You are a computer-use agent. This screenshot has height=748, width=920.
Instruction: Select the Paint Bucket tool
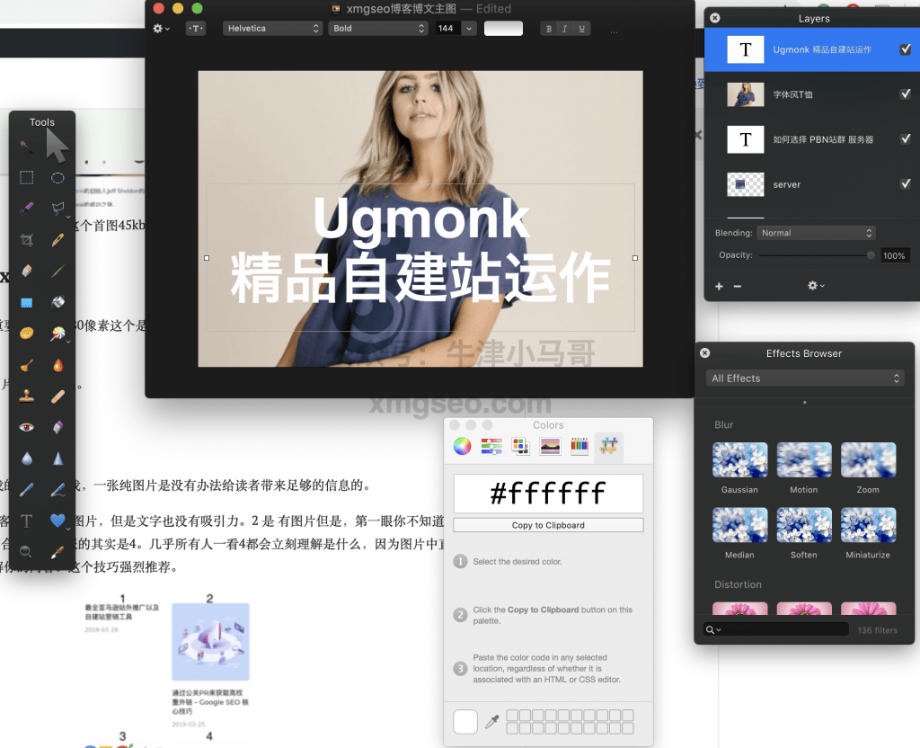(x=57, y=302)
